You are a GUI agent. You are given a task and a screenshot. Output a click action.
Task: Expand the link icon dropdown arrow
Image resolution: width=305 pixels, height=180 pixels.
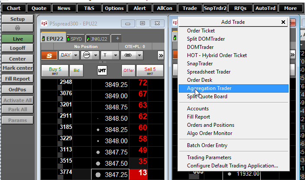click(139, 55)
